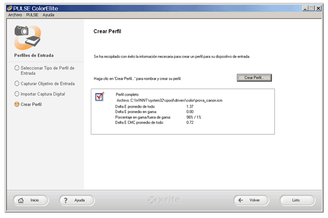The image size is (328, 218).
Task: Open the PULSE menu
Action: coord(32,15)
